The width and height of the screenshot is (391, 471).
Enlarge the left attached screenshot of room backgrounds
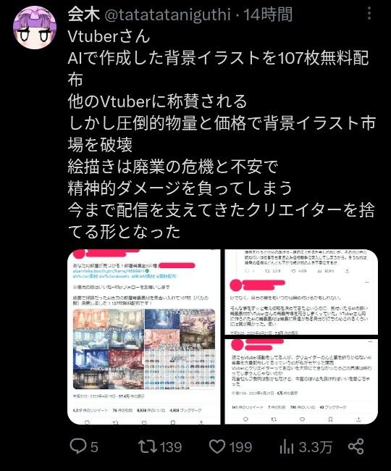pyautogui.click(x=144, y=337)
